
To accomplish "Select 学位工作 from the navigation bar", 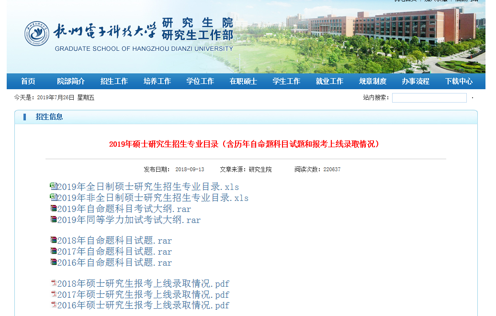I will pyautogui.click(x=200, y=81).
